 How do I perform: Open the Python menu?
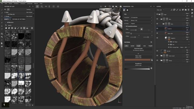coord(36,4)
